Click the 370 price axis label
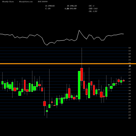The height and width of the screenshot is (136, 136). tap(129, 84)
